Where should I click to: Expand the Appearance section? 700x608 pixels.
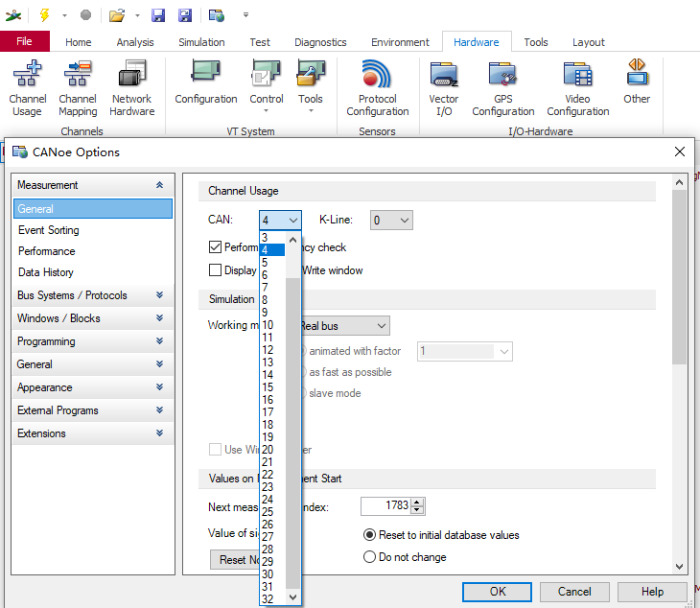(x=159, y=387)
